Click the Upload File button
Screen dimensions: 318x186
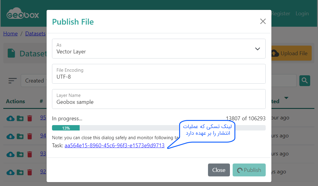point(291,53)
